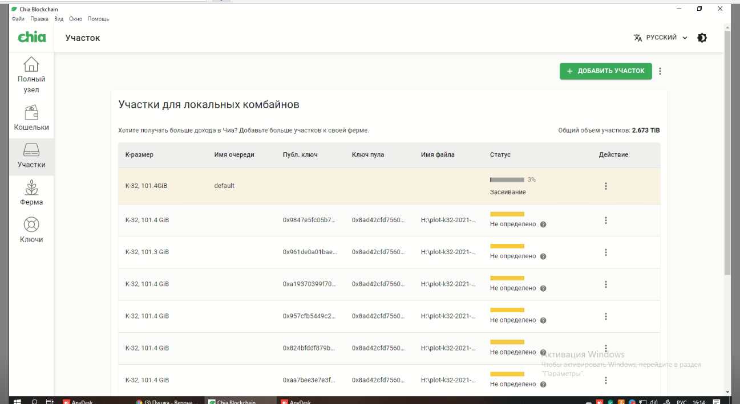
Task: Open more options beside Добавить участок button
Action: [x=660, y=71]
